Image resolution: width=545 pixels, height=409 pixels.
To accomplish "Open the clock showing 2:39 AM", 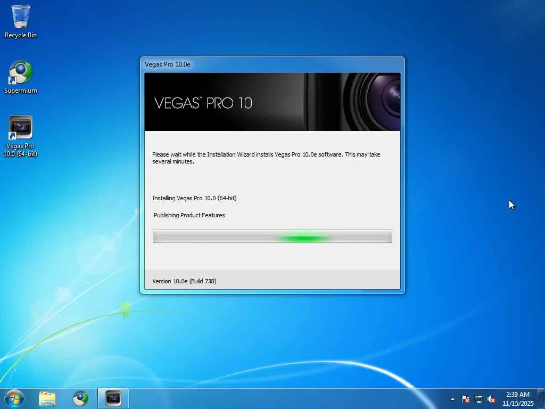I will [517, 399].
